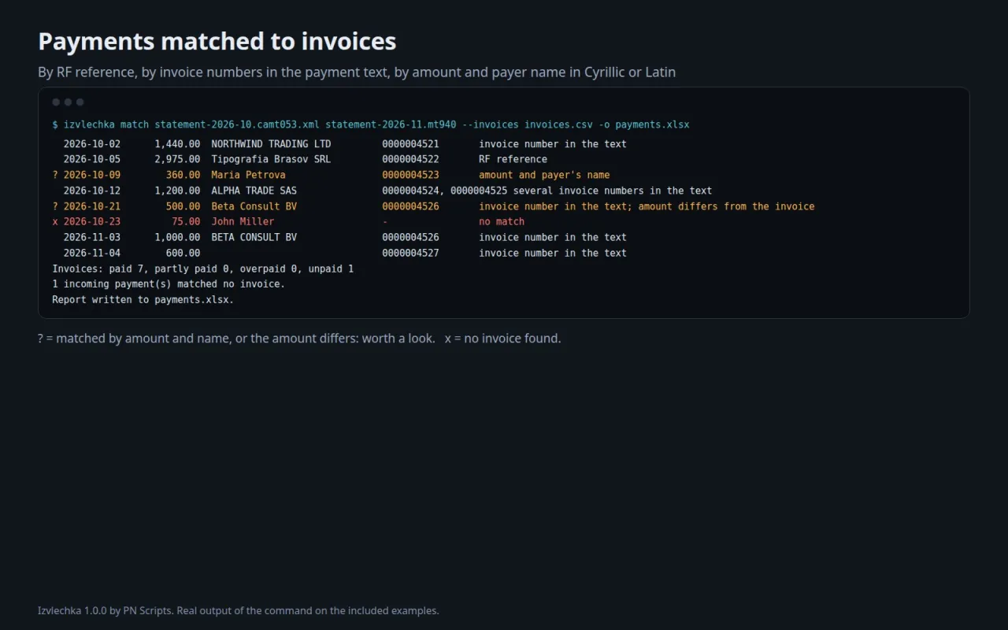This screenshot has height=630, width=1008.
Task: Click the "Invoices: paid 7" summary line
Action: [202, 269]
